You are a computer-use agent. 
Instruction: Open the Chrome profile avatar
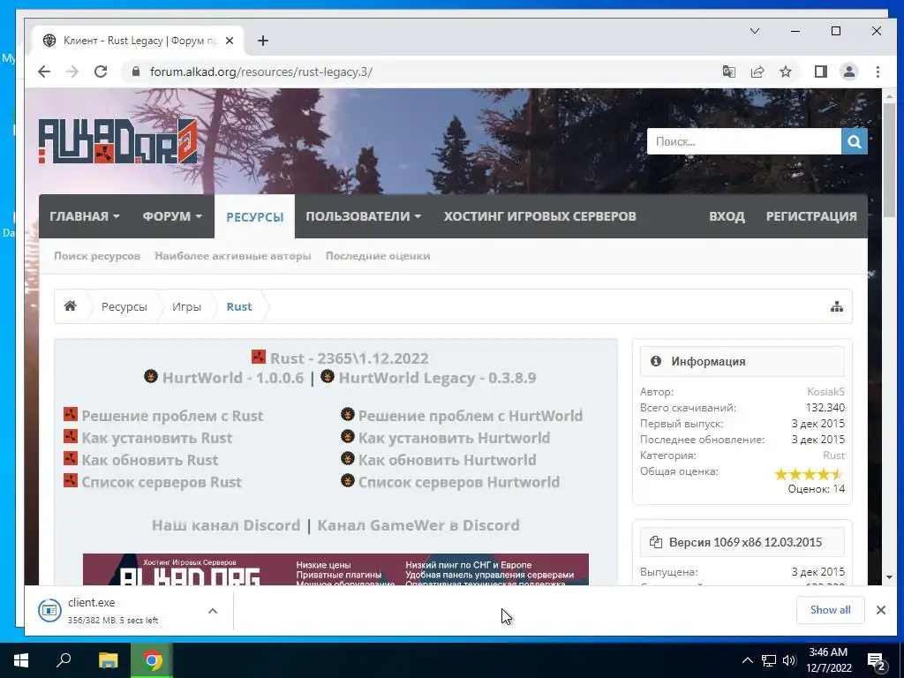point(849,72)
